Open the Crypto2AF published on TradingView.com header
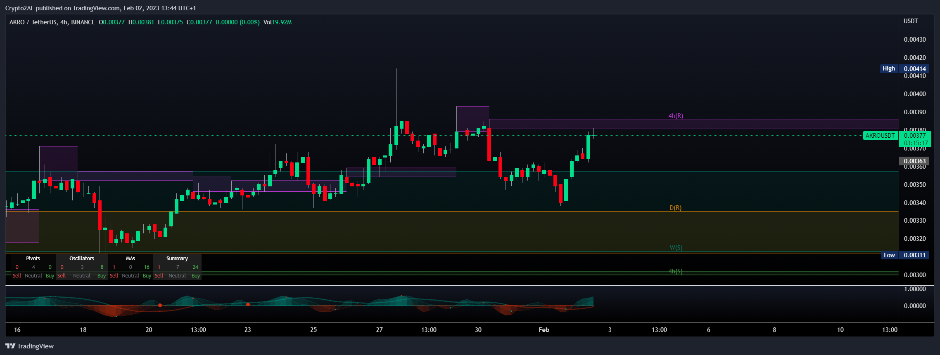940x355 pixels. click(100, 8)
